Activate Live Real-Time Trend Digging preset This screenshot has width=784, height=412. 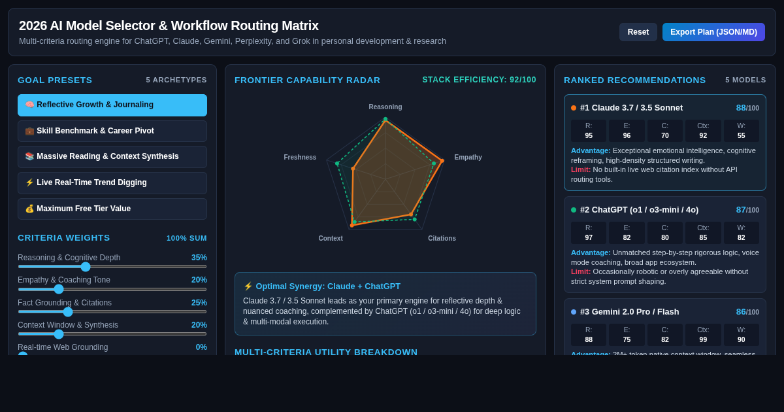(112, 183)
